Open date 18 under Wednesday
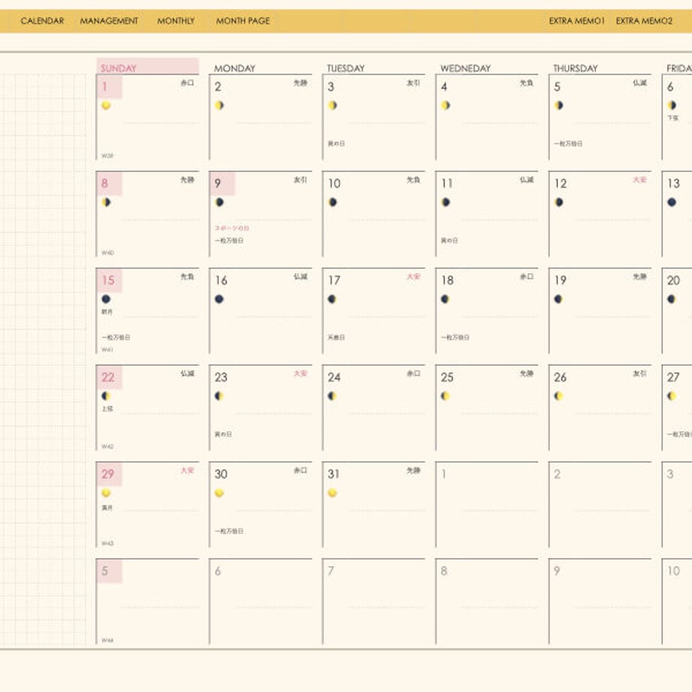Screen dimensions: 692x692 [448, 281]
